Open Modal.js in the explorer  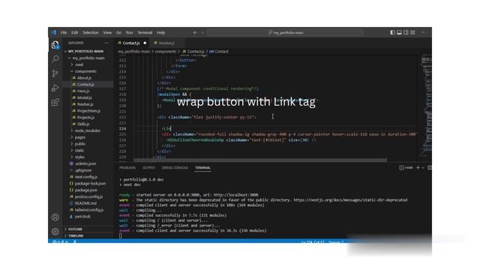84,97
